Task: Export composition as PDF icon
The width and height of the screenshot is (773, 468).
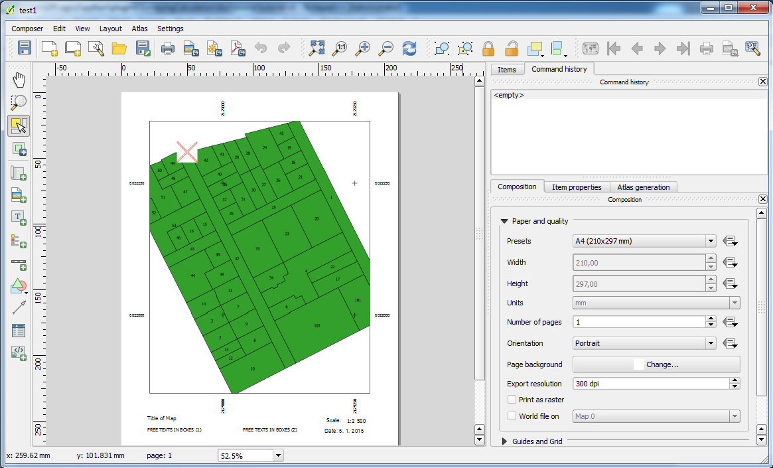Action: pyautogui.click(x=238, y=48)
